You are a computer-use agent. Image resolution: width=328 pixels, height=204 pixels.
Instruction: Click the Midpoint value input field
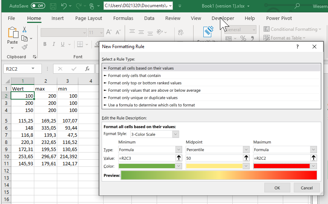coord(214,158)
